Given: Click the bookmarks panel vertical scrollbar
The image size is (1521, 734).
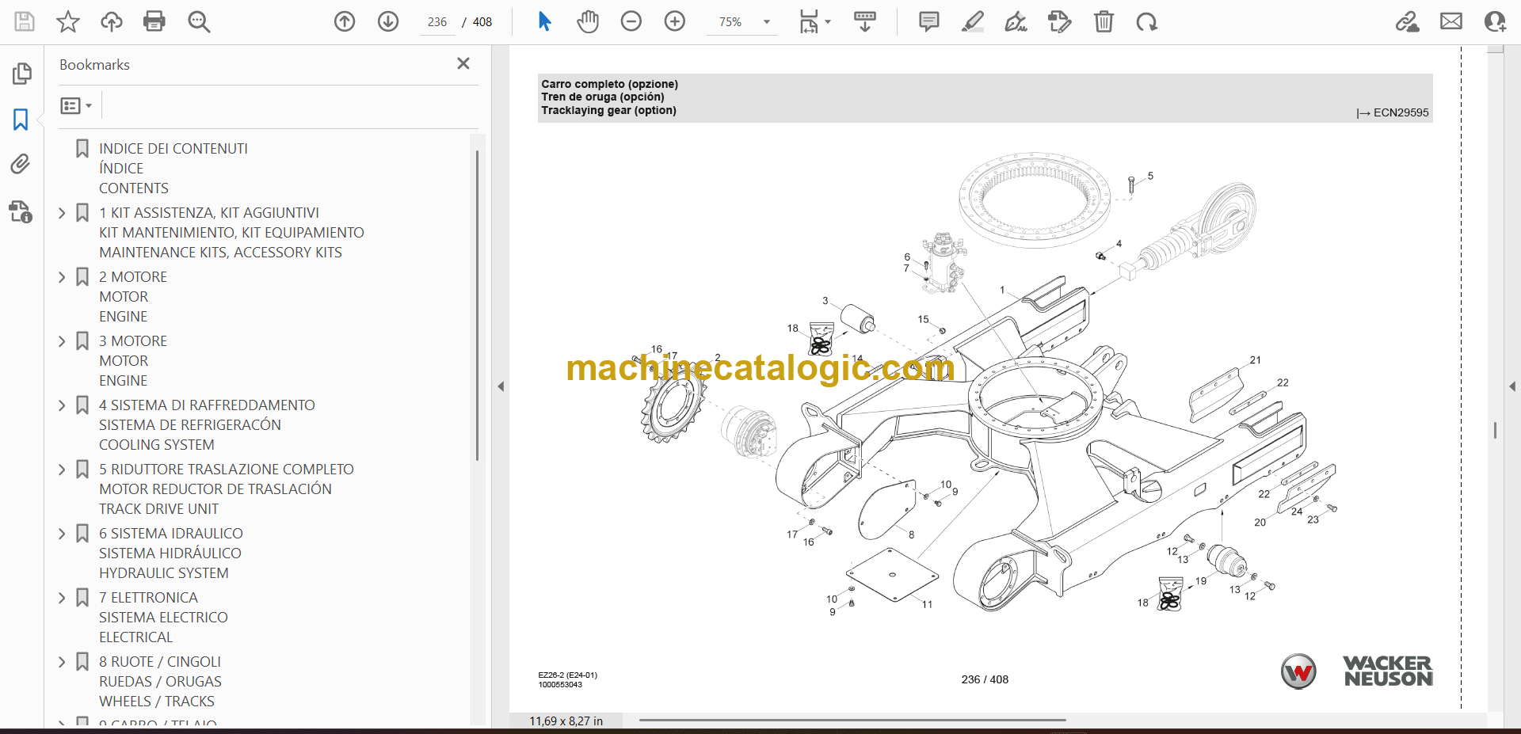Looking at the screenshot, I should (x=477, y=306).
